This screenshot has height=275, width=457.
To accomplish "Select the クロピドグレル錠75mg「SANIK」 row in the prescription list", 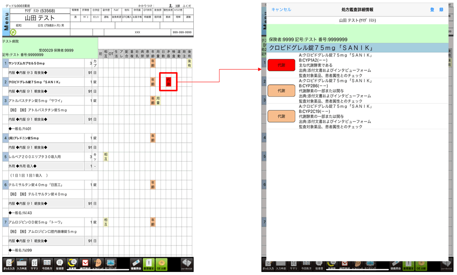I will (50, 82).
